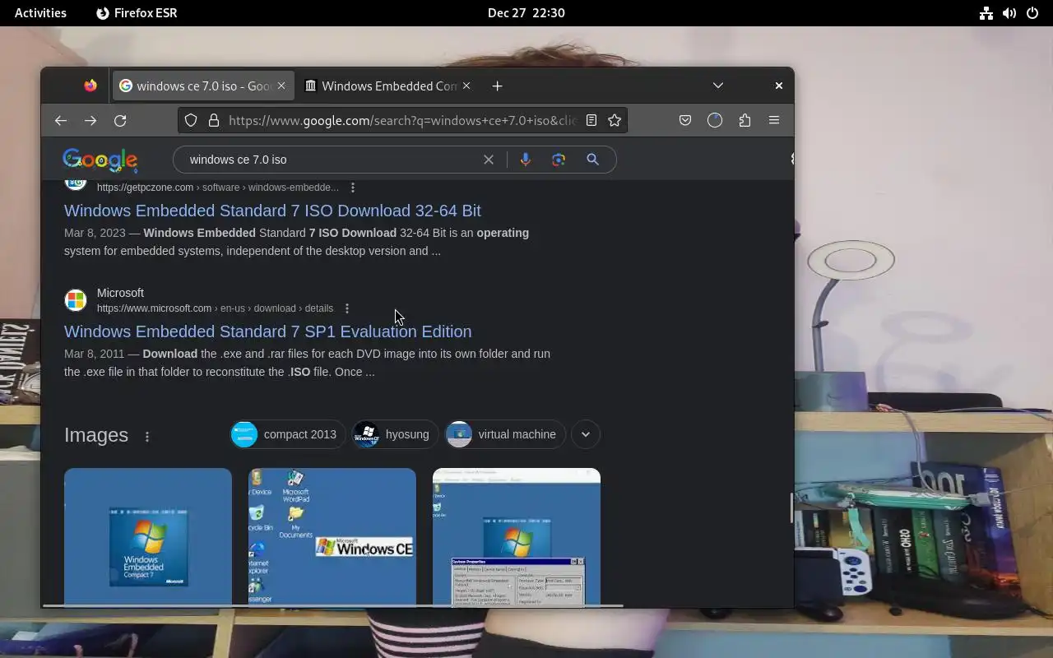Close the windows ce 7.0 iso tab
Screen dimensions: 1053x658
point(281,86)
